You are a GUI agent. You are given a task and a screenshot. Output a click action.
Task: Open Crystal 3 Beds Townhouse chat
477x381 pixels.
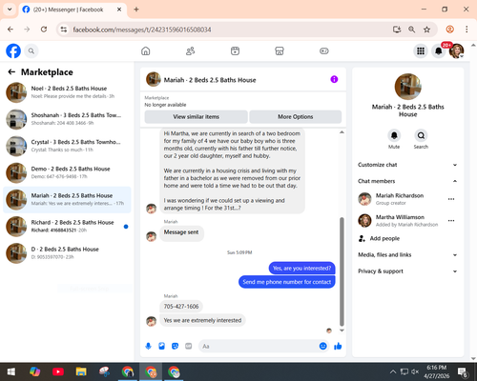click(67, 146)
